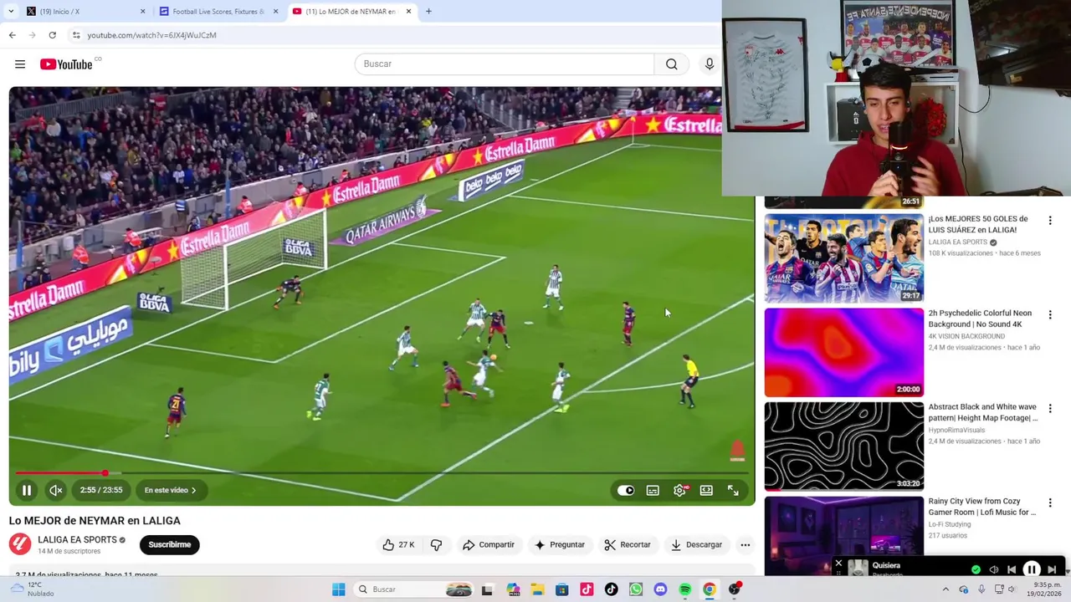Reload the current page
The image size is (1071, 602).
(x=53, y=35)
